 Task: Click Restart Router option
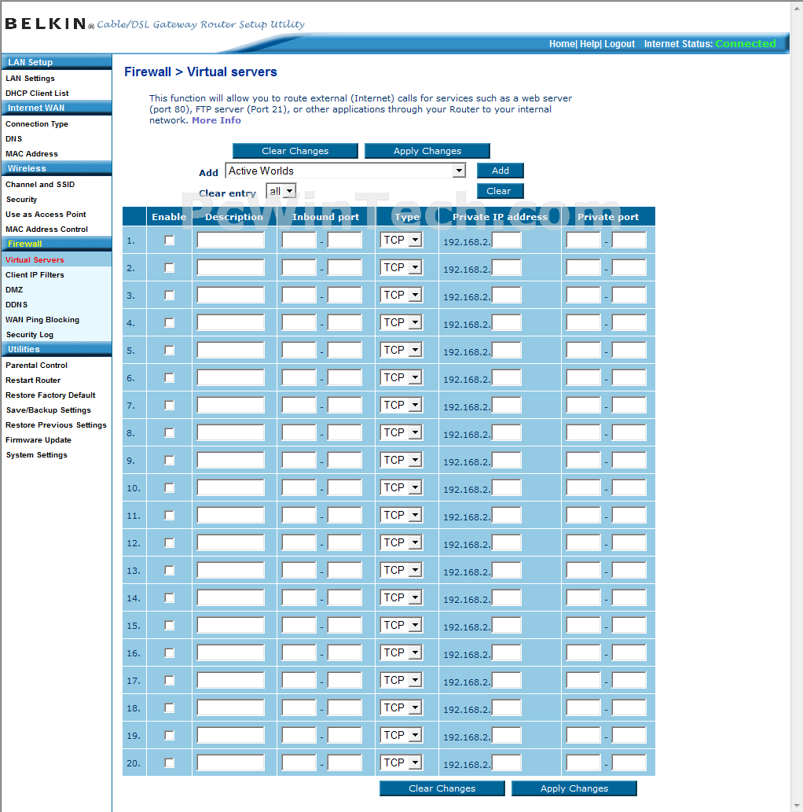click(x=33, y=380)
